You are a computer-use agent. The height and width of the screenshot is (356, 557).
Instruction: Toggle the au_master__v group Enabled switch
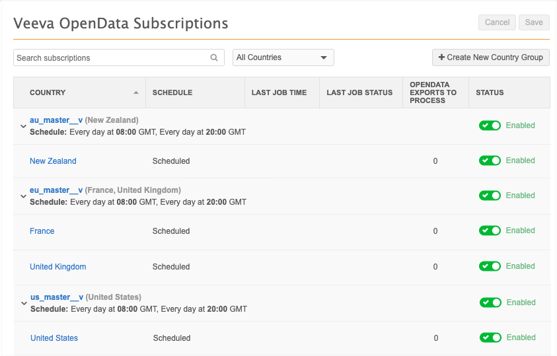tap(490, 125)
